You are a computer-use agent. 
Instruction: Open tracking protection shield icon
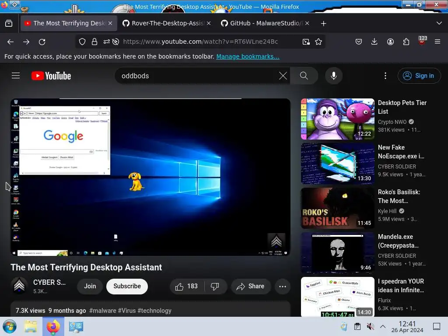pos(82,42)
